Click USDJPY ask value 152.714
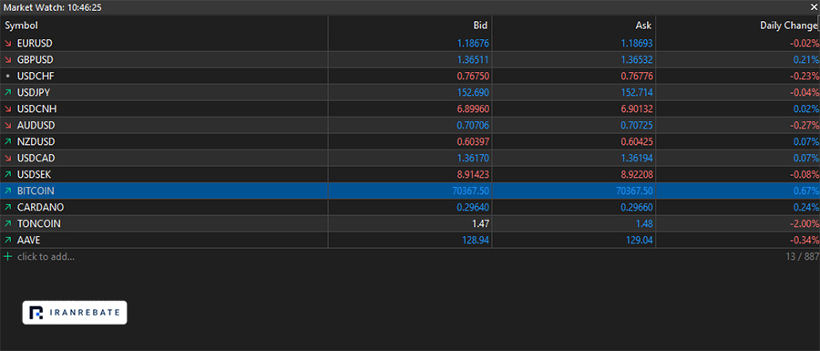The image size is (820, 351). point(637,93)
